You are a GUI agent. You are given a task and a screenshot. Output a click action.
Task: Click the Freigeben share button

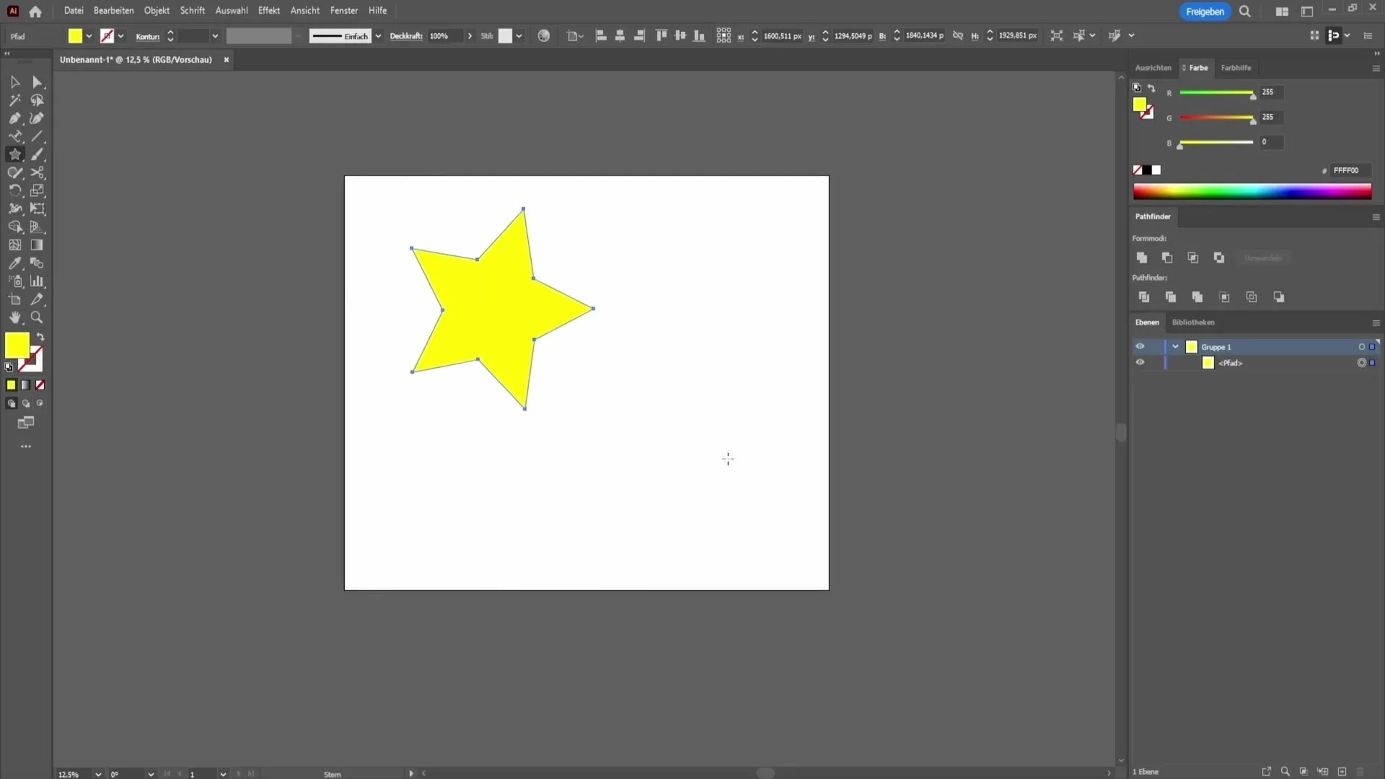(1205, 12)
